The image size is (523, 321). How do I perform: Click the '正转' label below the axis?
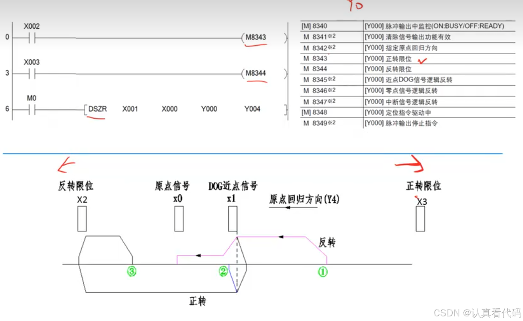[x=197, y=302]
